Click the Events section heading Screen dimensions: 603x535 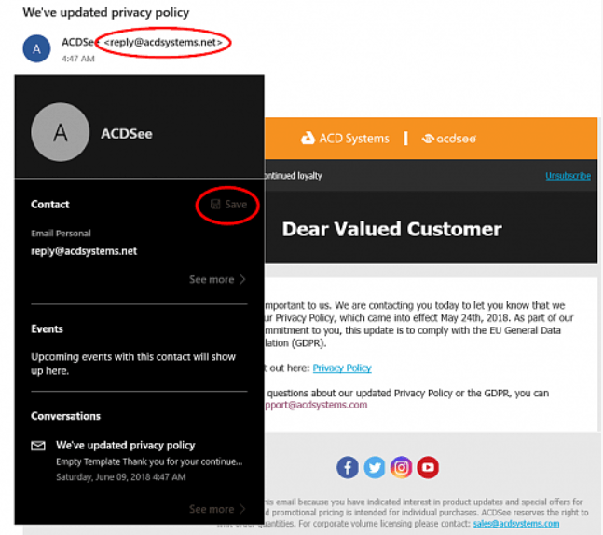(47, 328)
